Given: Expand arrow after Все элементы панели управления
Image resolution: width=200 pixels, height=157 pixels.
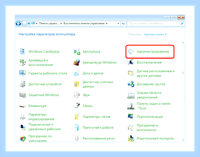Looking at the screenshot, I should [x=107, y=23].
